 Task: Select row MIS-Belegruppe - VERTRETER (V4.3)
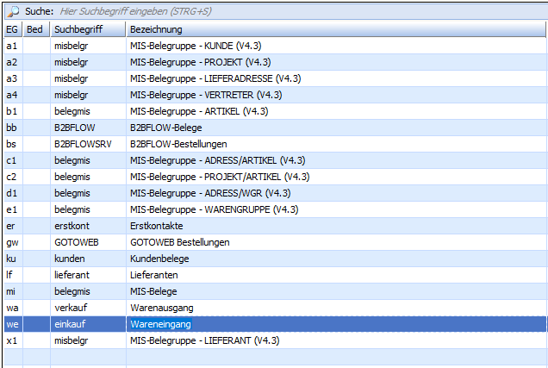tap(275, 95)
